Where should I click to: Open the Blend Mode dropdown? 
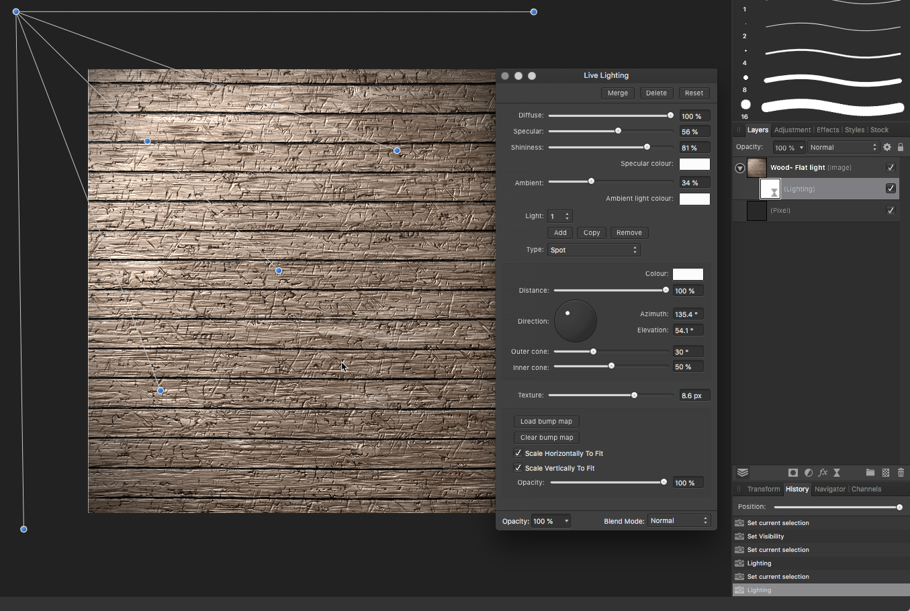pyautogui.click(x=678, y=520)
